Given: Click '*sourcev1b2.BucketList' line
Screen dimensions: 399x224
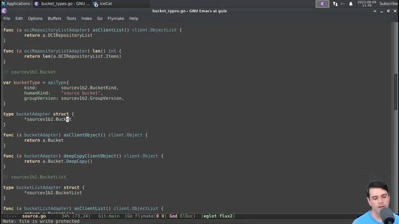Looking at the screenshot, I should [53, 193].
